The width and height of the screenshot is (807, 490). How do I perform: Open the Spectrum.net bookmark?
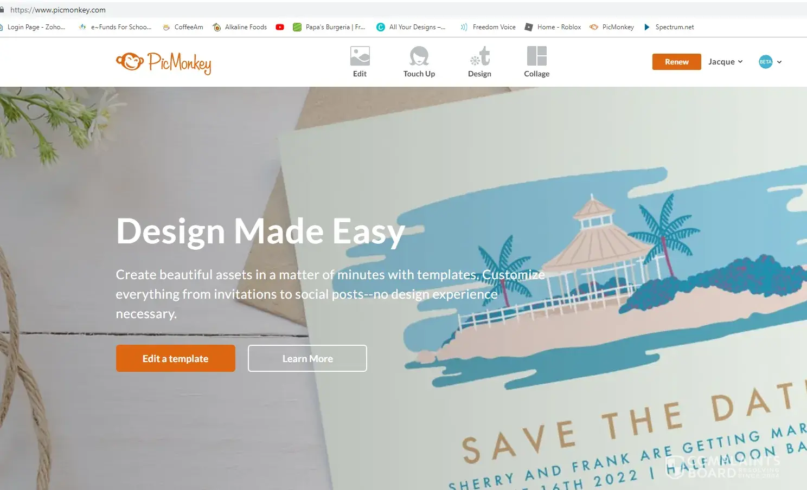pos(669,27)
